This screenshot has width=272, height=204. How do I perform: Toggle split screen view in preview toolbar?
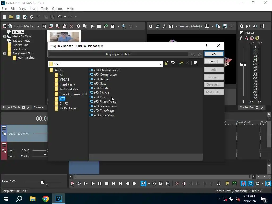(x=171, y=26)
